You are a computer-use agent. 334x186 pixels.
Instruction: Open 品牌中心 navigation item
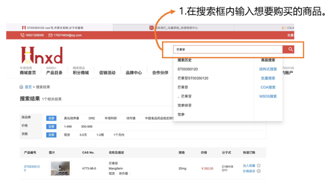point(134,73)
